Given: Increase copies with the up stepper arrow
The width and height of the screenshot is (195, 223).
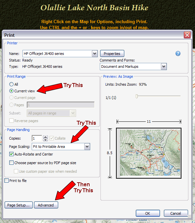Looking at the screenshot, I should [x=45, y=137].
